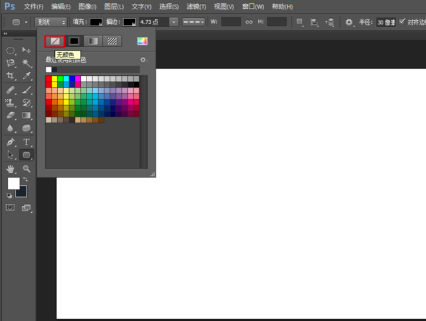
Task: Select the Brush tool
Action: [x=27, y=90]
